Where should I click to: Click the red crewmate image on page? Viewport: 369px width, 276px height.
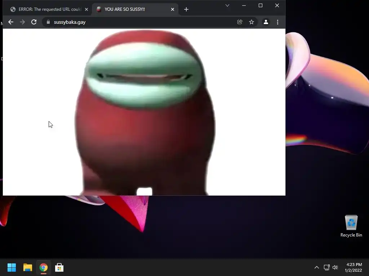tap(145, 112)
